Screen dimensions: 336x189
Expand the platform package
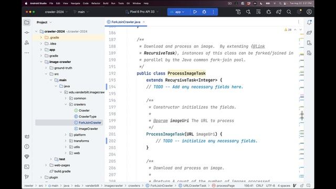point(66,135)
